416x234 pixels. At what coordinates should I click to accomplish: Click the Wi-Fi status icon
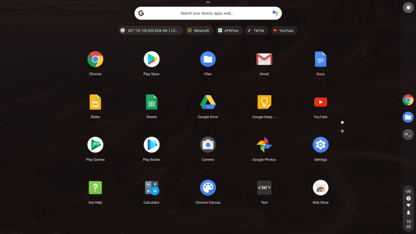[x=408, y=205]
